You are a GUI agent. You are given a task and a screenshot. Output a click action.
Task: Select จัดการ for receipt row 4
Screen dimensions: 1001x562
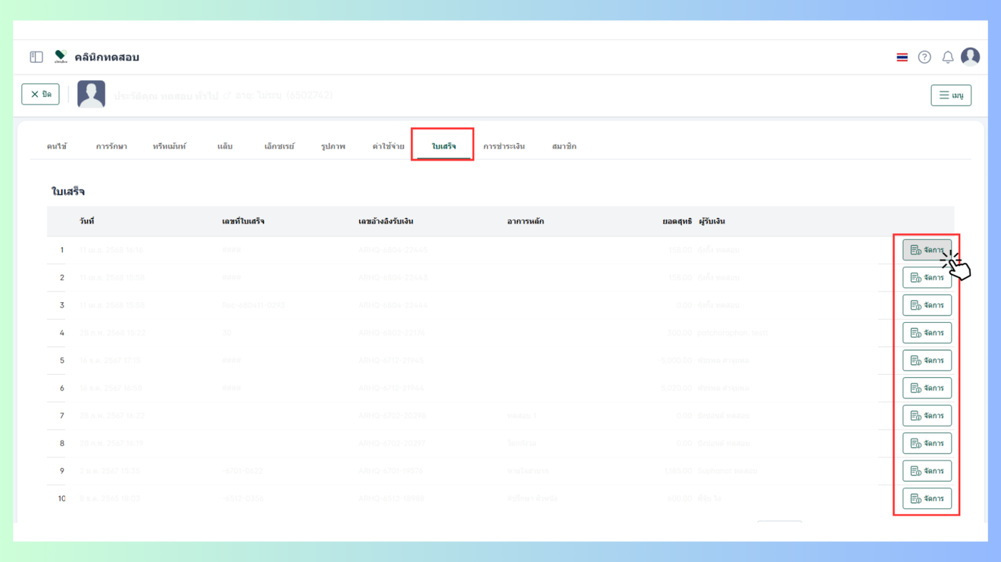pos(927,333)
